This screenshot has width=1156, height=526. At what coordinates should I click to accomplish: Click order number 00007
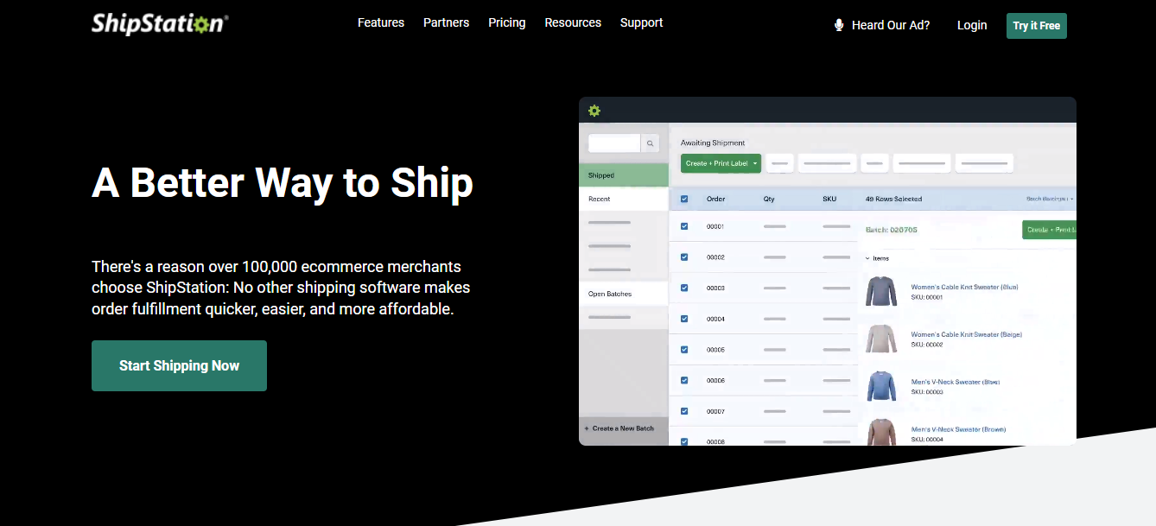click(x=715, y=411)
